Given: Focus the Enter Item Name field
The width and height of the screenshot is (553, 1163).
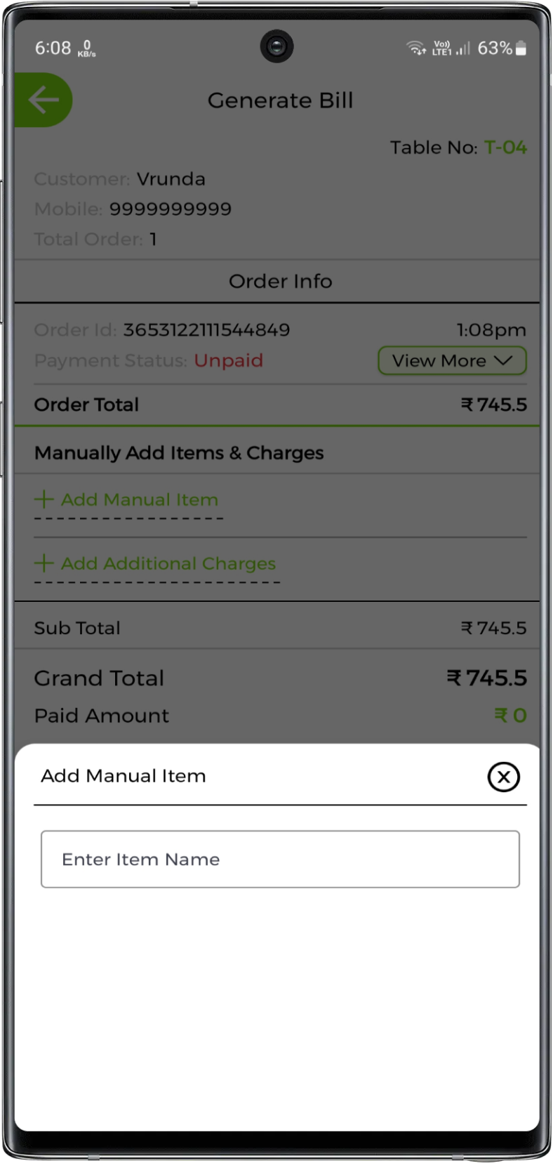Looking at the screenshot, I should (x=280, y=860).
